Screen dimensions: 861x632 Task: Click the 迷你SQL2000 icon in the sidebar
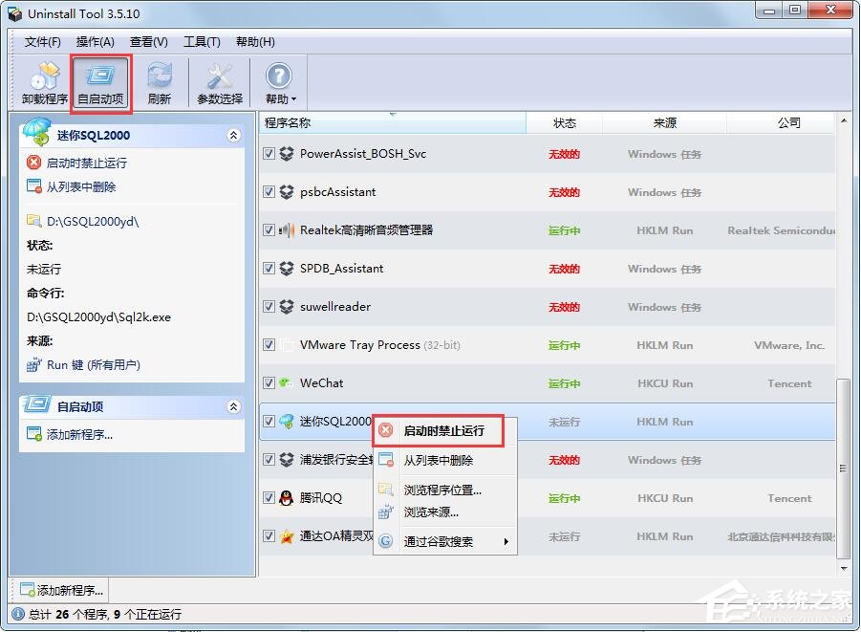(36, 134)
